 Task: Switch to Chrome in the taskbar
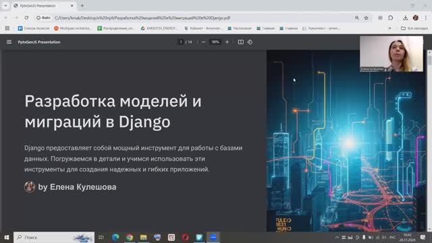129,237
